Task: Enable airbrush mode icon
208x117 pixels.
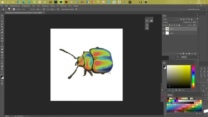Action: [x=58, y=9]
